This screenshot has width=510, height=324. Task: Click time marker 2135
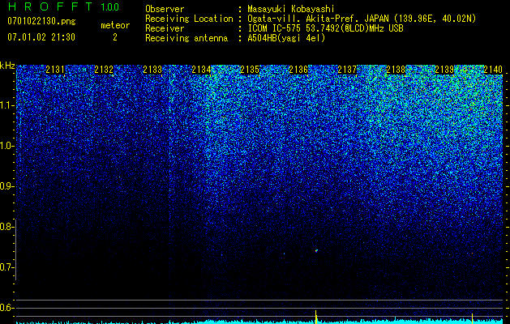(x=250, y=70)
